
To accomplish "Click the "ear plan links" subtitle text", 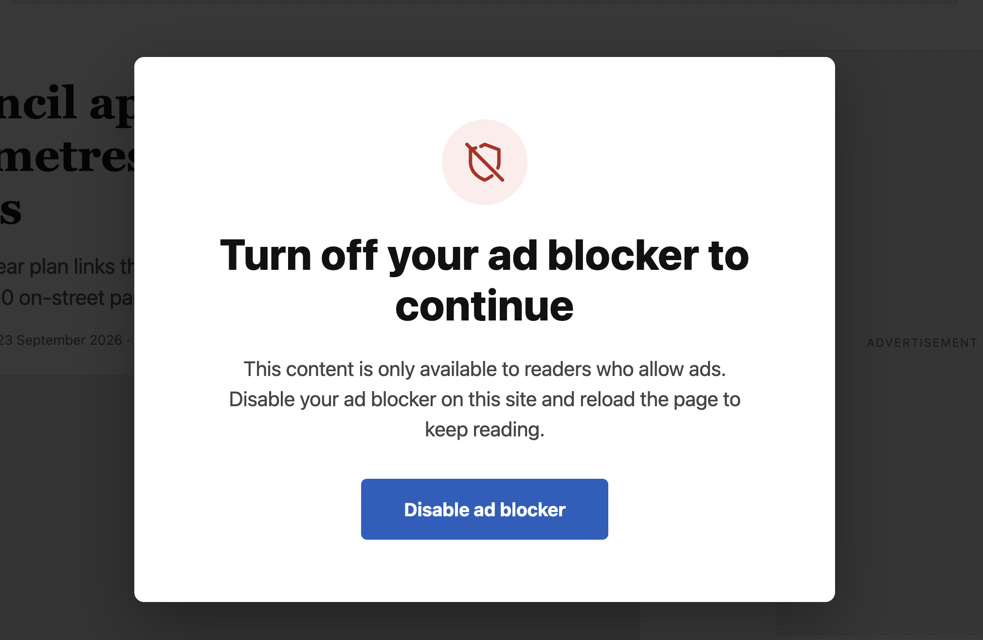I will 67,266.
